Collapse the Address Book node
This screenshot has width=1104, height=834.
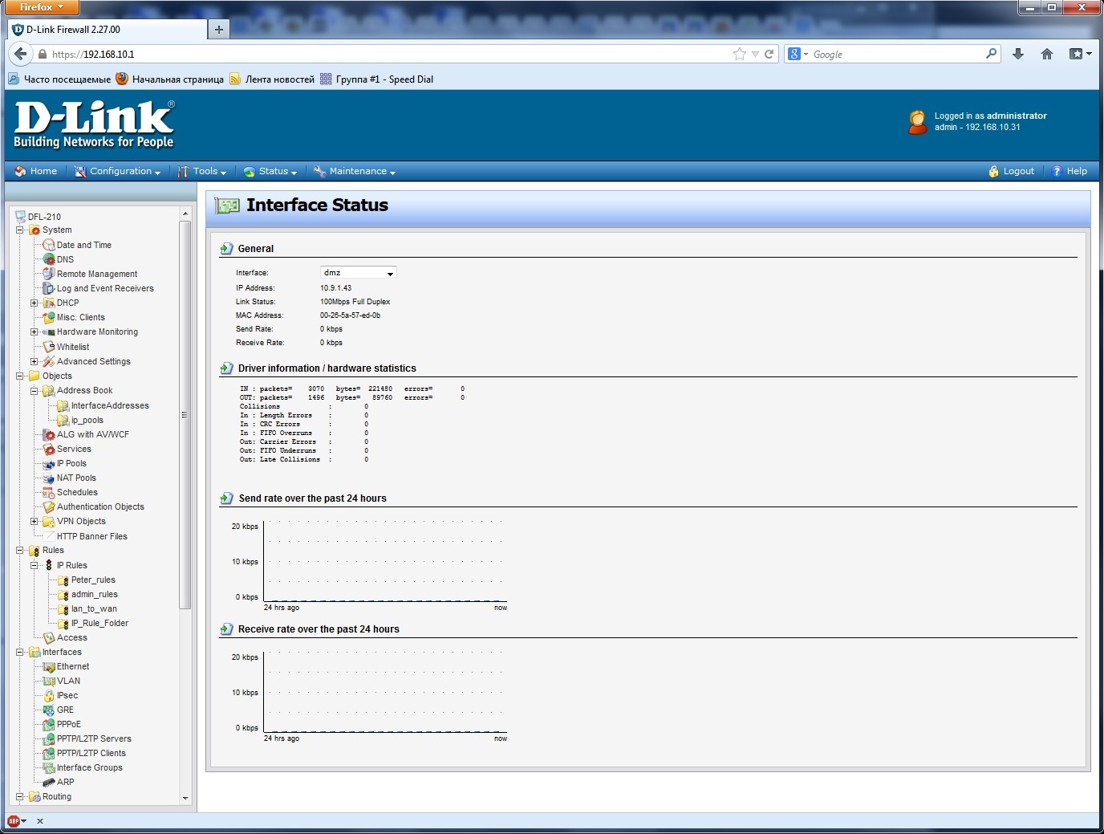tap(34, 390)
